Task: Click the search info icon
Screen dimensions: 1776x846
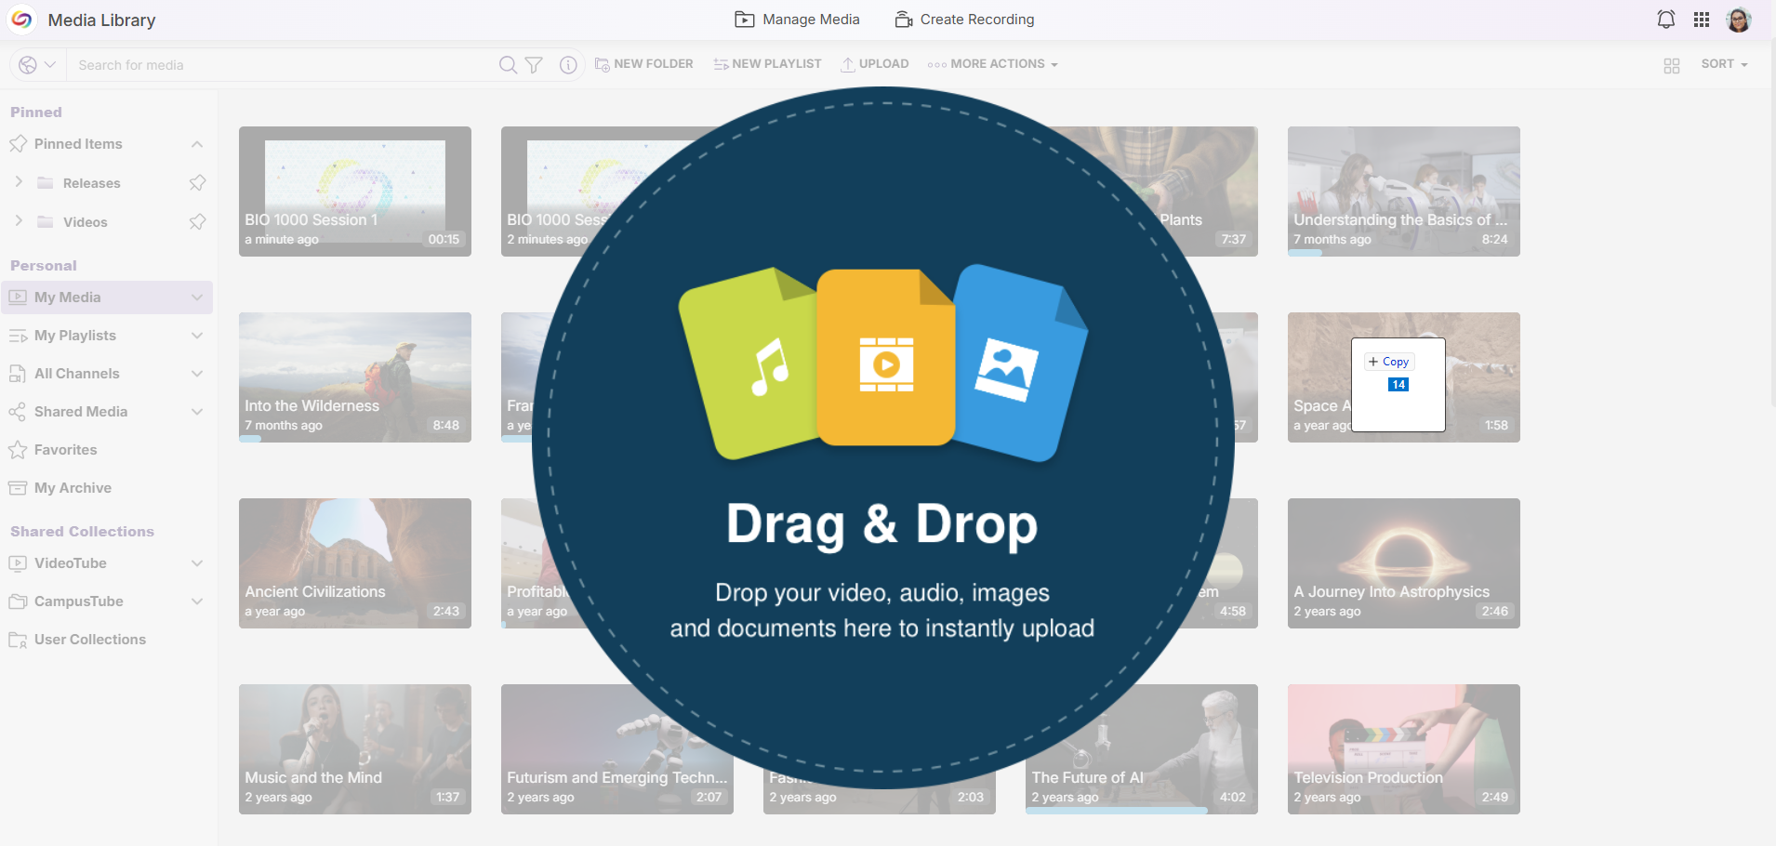Action: (568, 64)
